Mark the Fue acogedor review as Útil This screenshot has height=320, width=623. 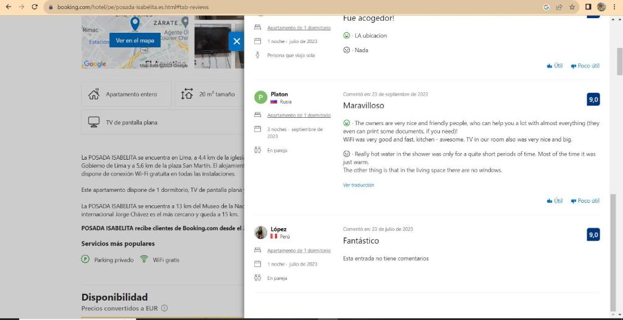(554, 66)
